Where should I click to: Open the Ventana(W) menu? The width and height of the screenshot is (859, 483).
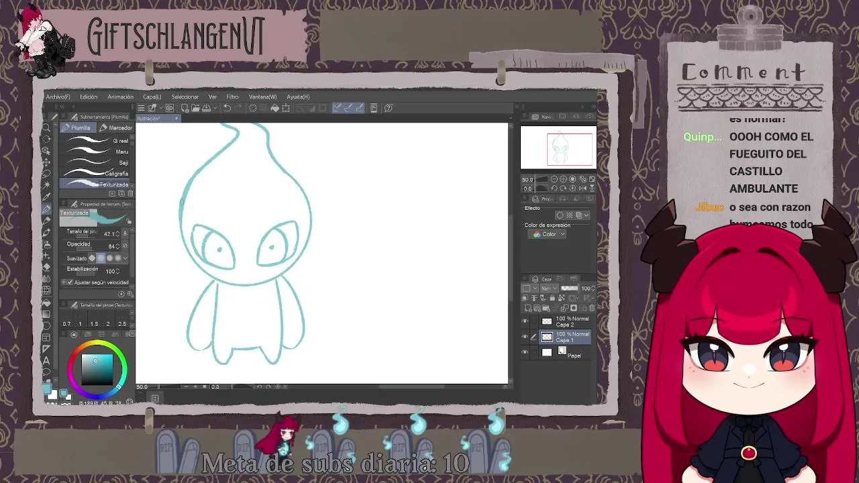(x=262, y=97)
